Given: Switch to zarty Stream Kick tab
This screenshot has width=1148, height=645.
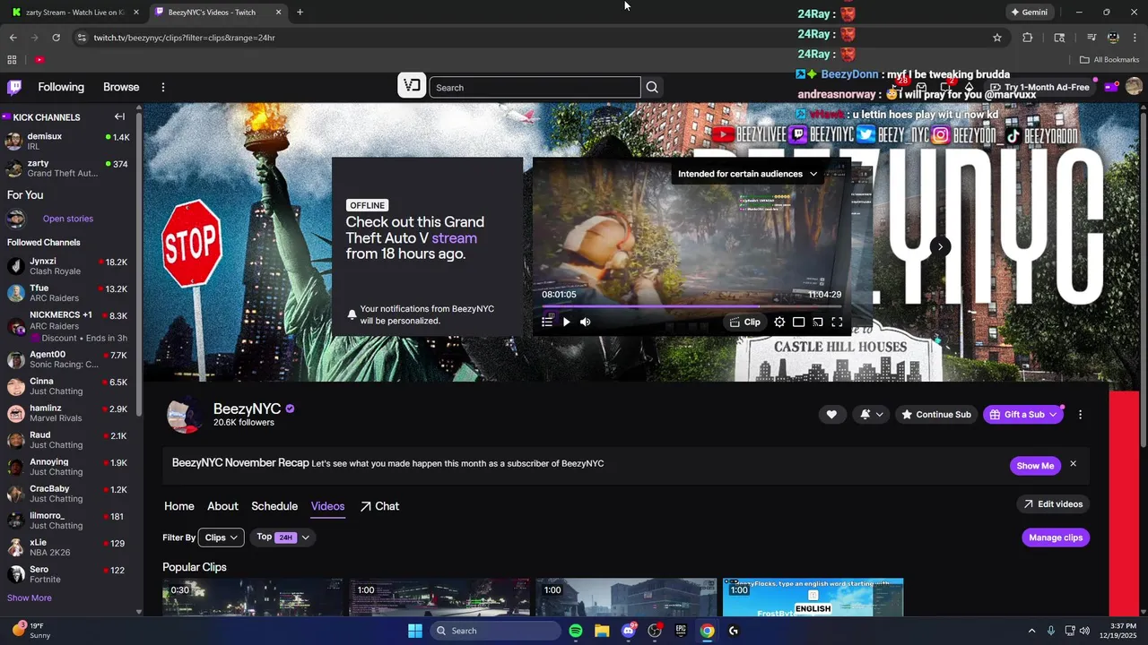Looking at the screenshot, I should tap(76, 13).
